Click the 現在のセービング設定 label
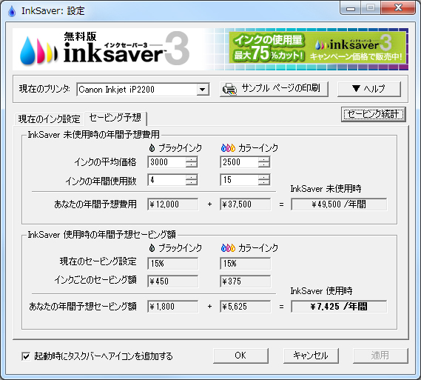 98,261
